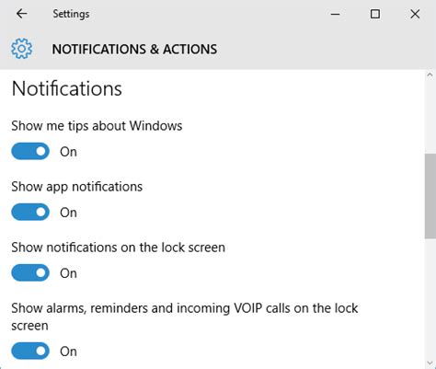This screenshot has width=436, height=369.
Task: Disable the Show app notifications switch
Action: [x=30, y=212]
